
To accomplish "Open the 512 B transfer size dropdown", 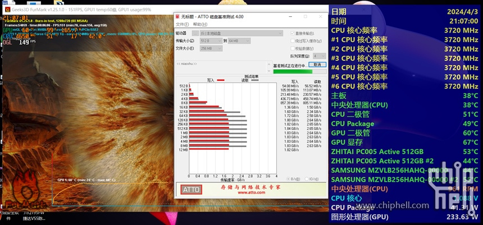I will tap(211, 41).
